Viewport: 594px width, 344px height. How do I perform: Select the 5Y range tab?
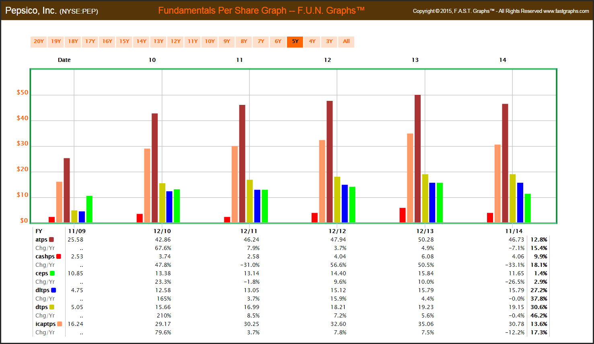pyautogui.click(x=295, y=42)
